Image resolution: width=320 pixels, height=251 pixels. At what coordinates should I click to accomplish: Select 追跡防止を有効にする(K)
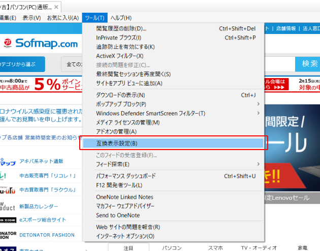click(x=173, y=47)
